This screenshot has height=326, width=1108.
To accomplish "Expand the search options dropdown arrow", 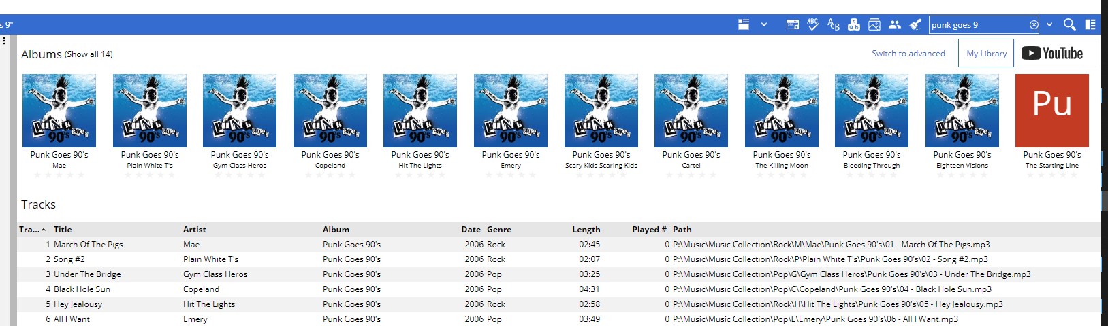I will [1049, 24].
